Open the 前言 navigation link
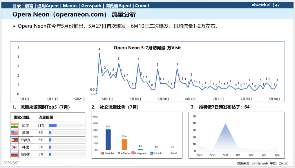Viewport: 295px width, 168px height. [29, 6]
